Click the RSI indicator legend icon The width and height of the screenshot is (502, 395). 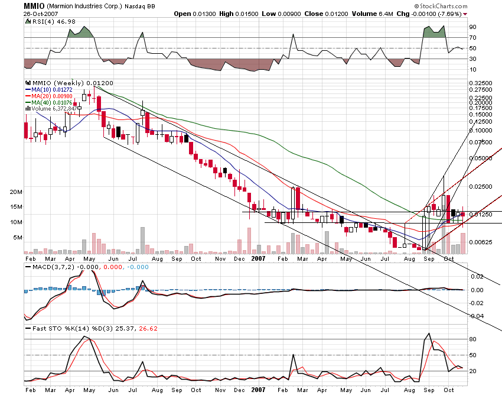pos(28,21)
